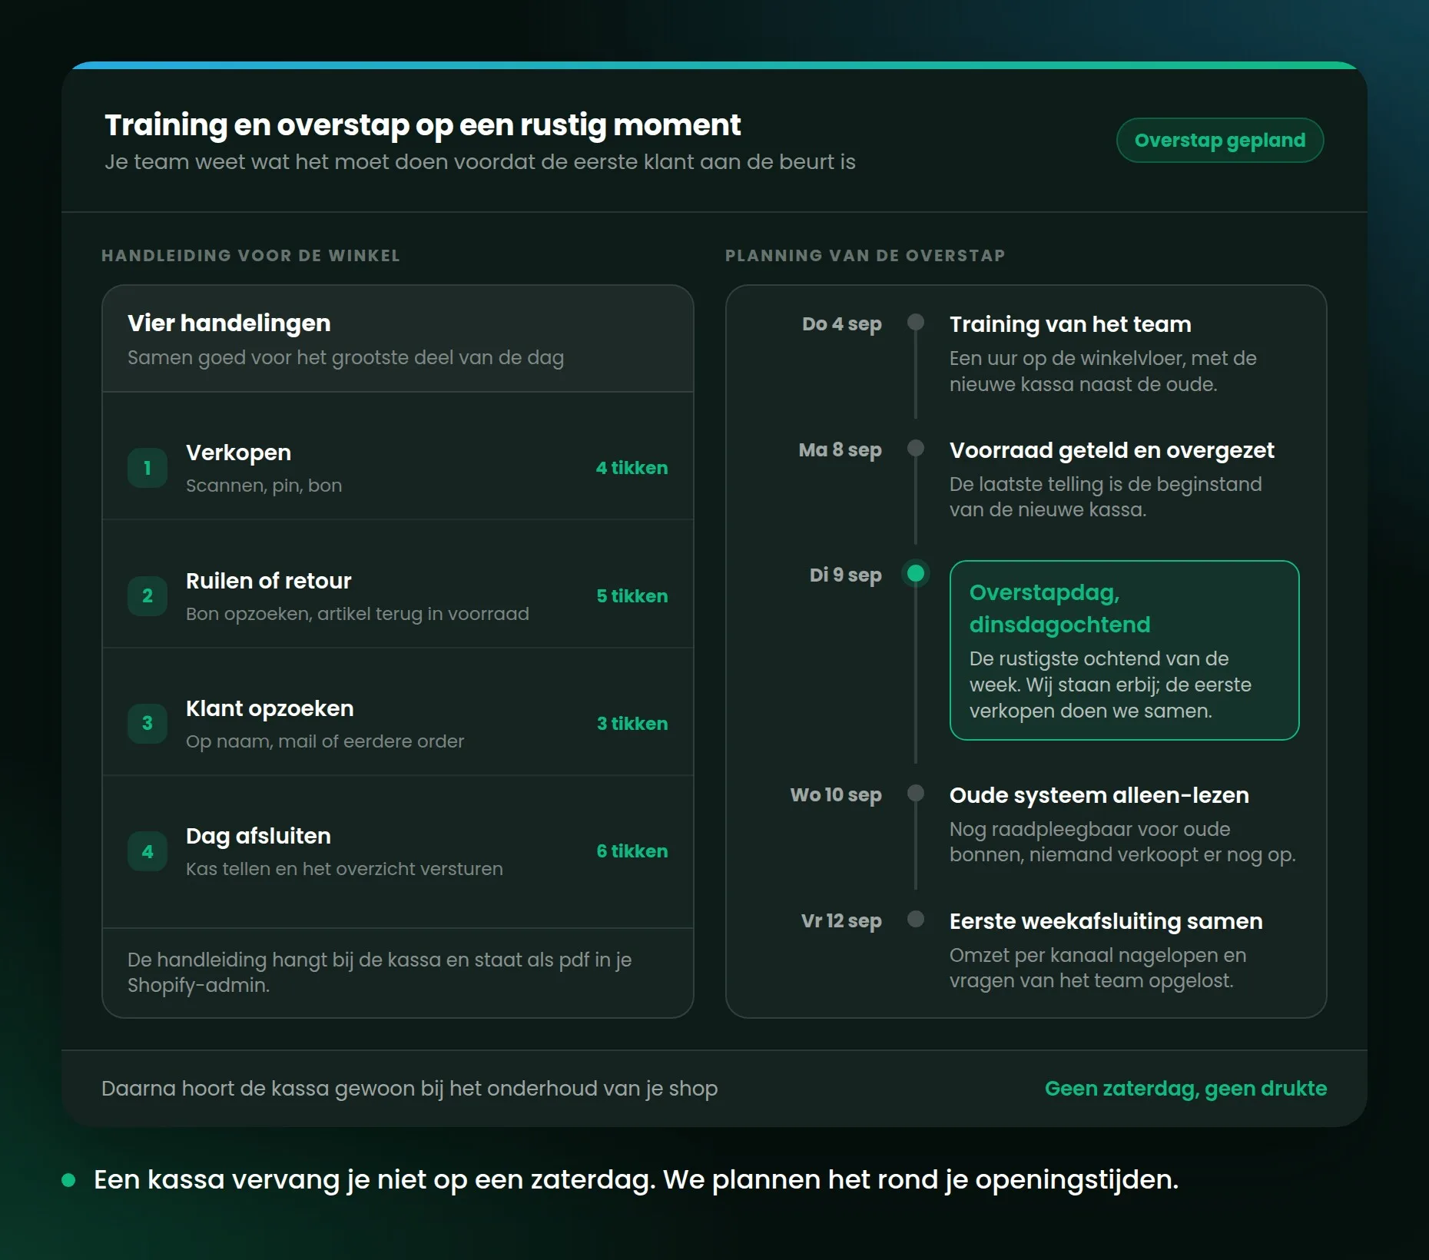Click the step 2 badge beside Ruilen of retour
Viewport: 1429px width, 1260px height.
pos(148,596)
